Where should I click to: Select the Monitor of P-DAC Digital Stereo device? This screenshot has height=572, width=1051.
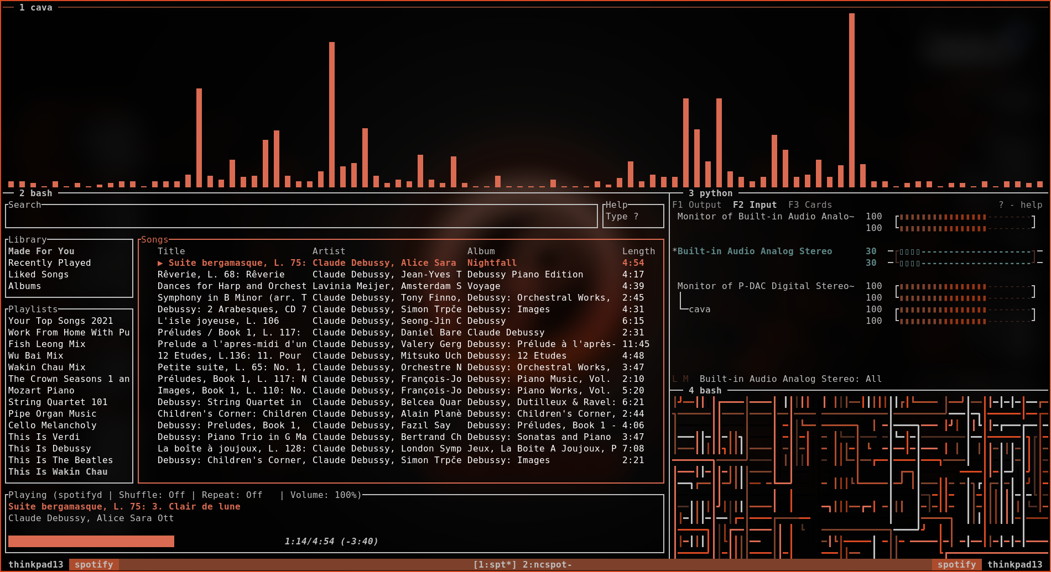point(766,286)
